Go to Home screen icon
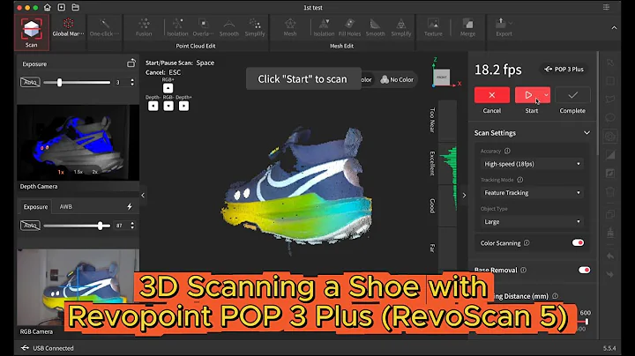This screenshot has width=635, height=356. pyautogui.click(x=48, y=7)
